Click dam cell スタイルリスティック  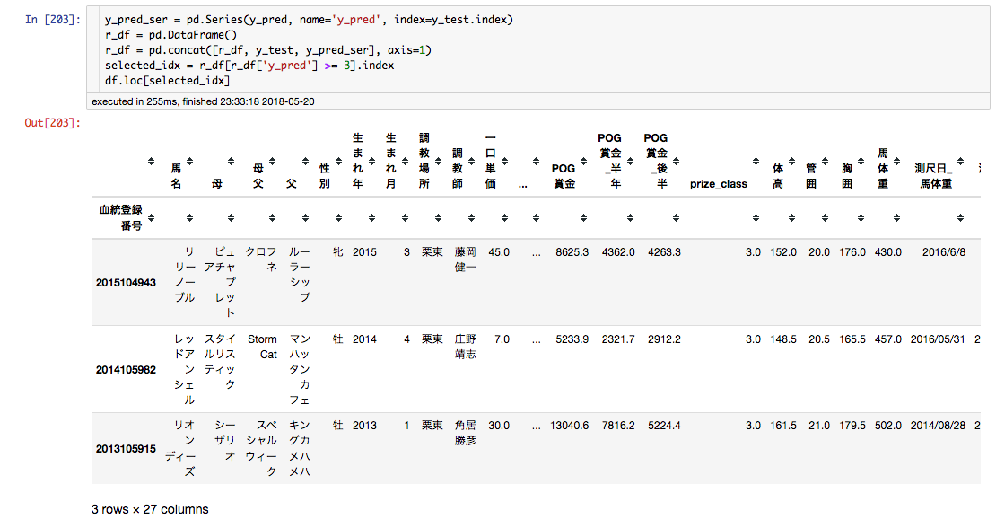[220, 362]
